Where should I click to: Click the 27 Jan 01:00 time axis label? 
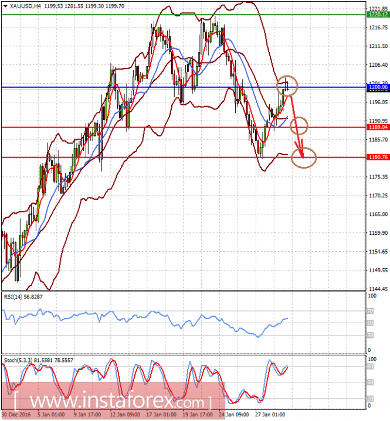pos(270,415)
